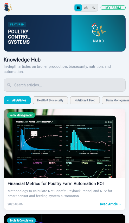Click the arrow in Read Article link
The height and width of the screenshot is (223, 129).
(x=120, y=204)
